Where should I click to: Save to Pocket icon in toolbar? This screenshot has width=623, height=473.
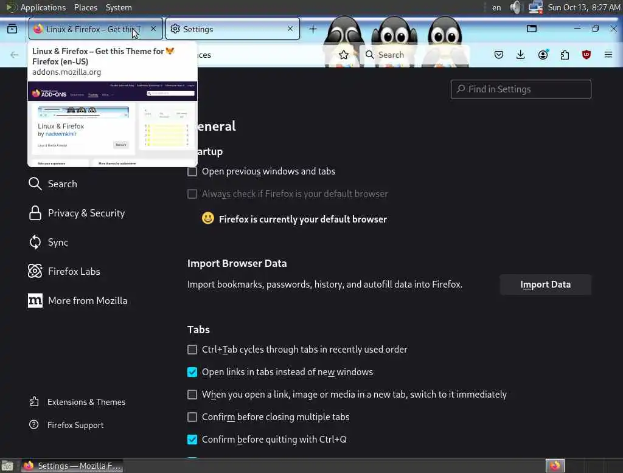point(499,55)
